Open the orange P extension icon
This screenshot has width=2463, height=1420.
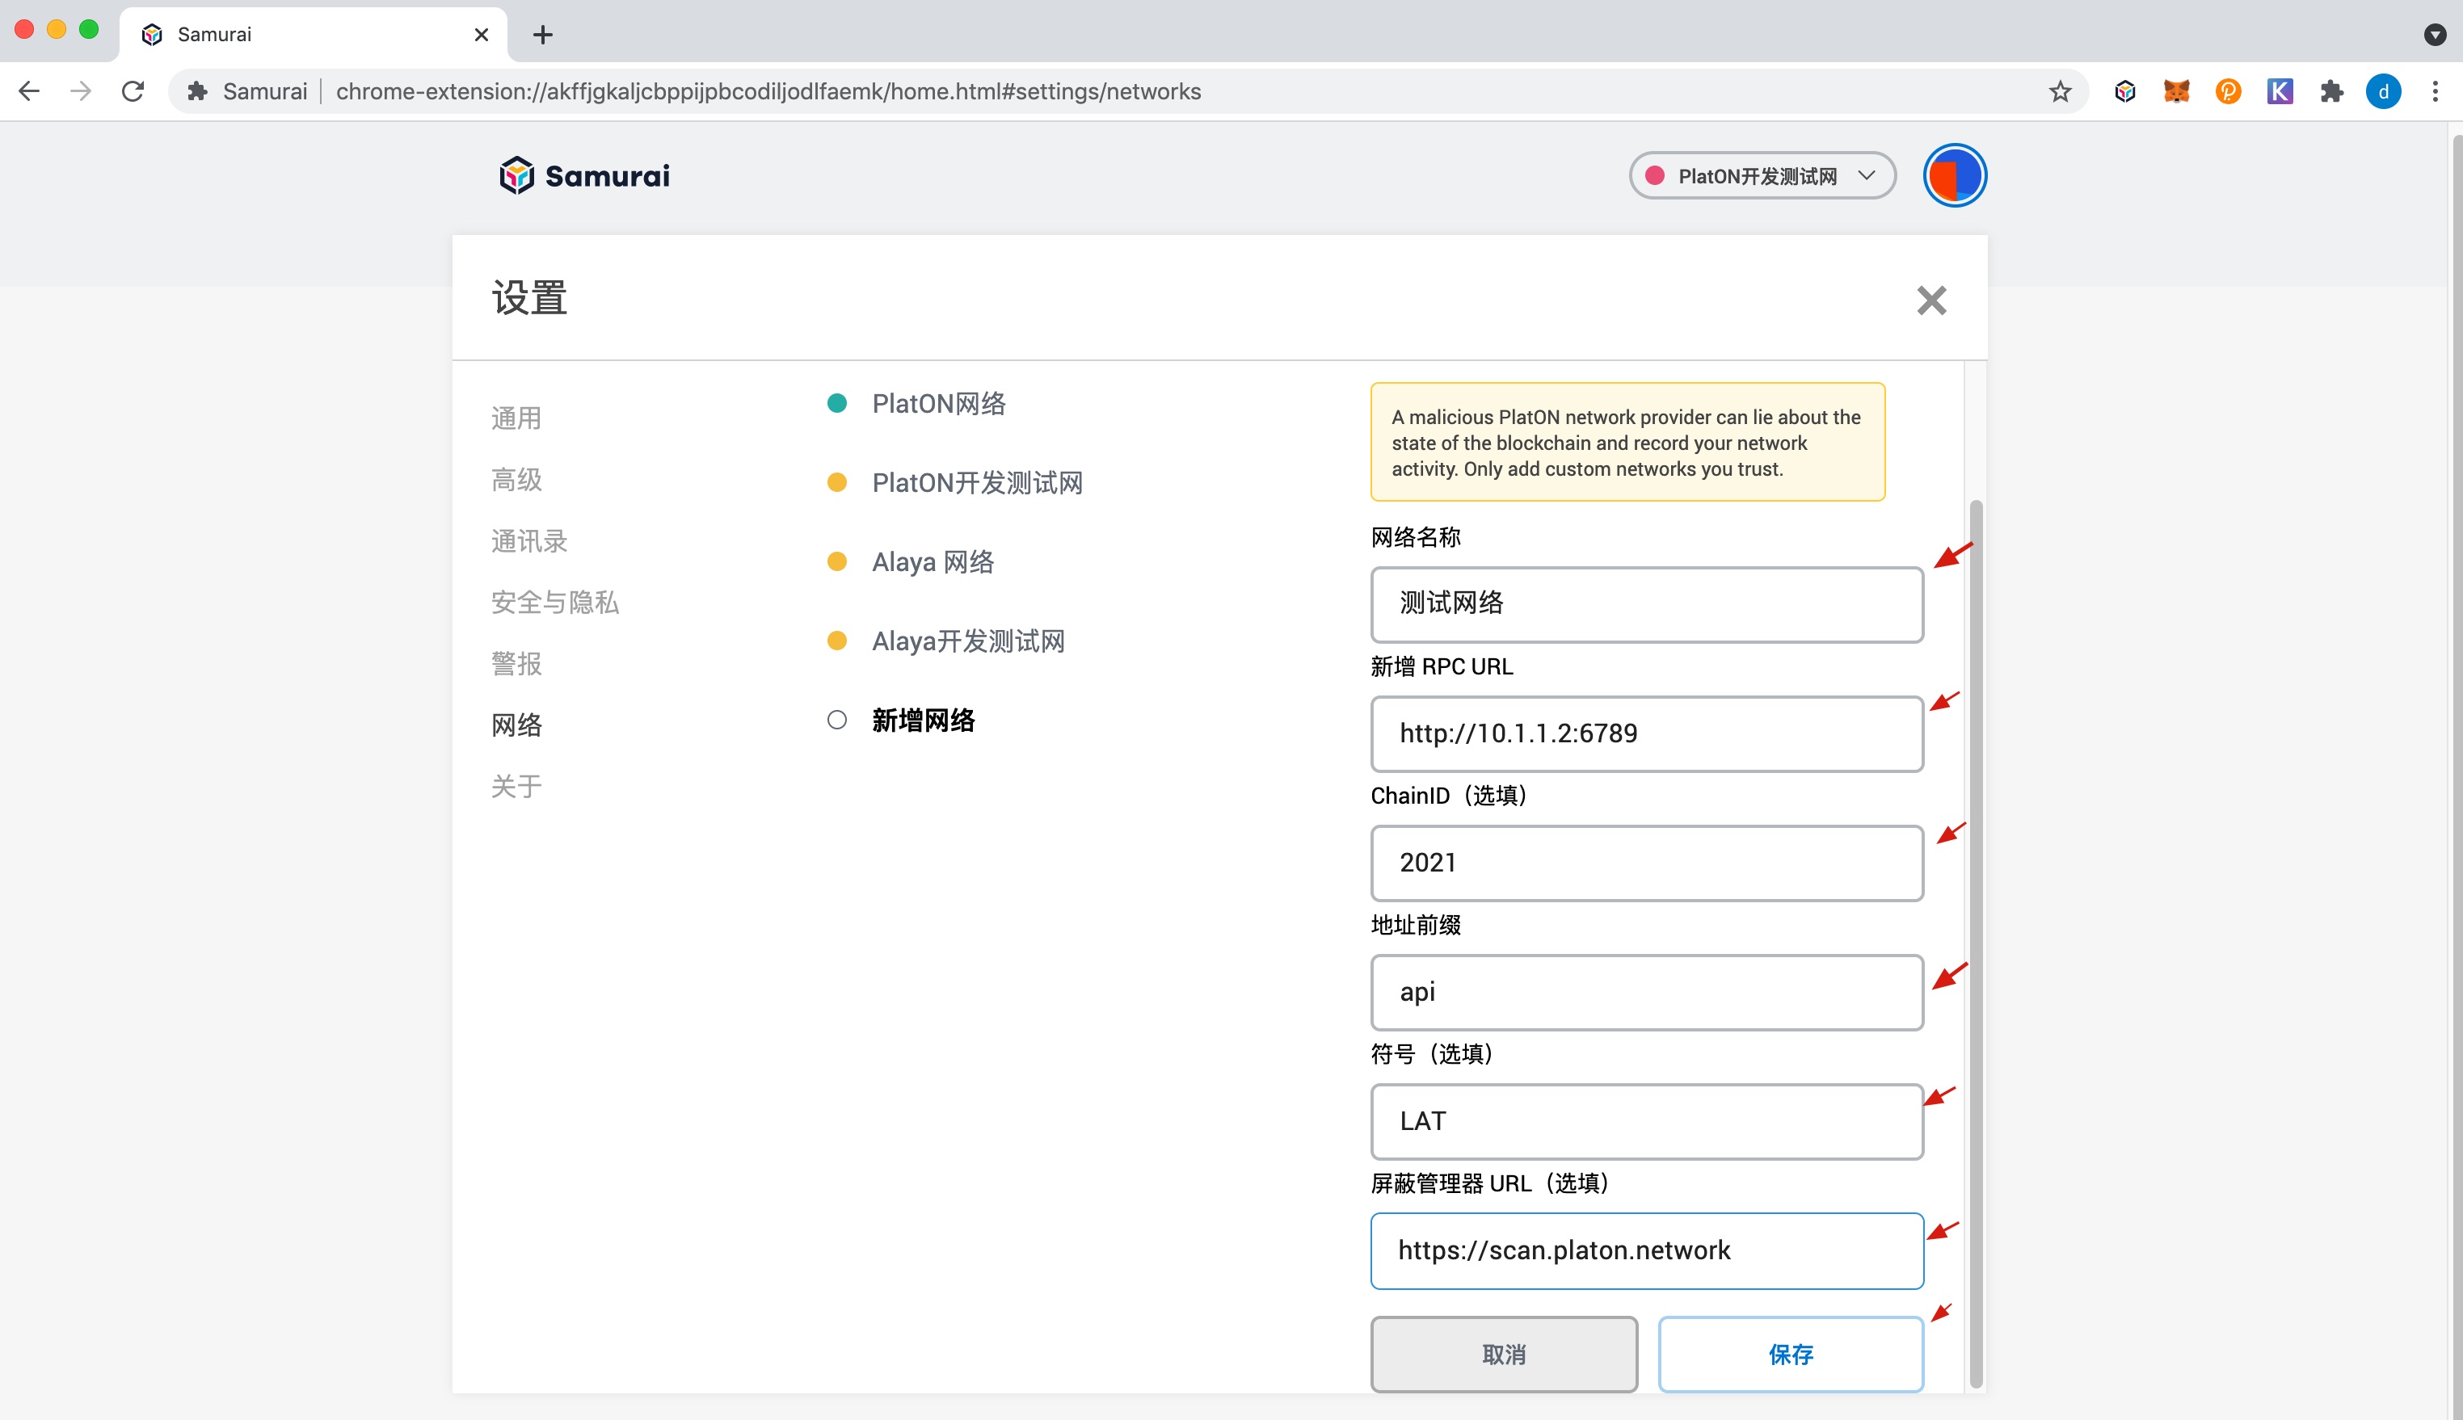[2228, 91]
